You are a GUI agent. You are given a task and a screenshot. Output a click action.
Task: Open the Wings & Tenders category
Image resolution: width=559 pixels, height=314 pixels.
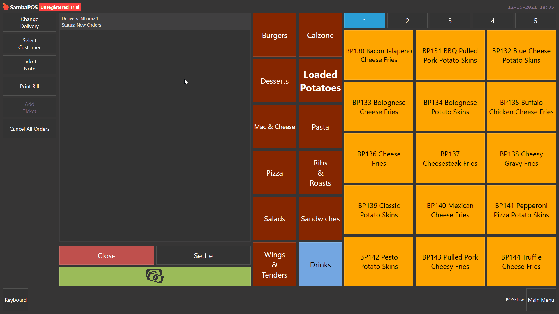tap(275, 264)
